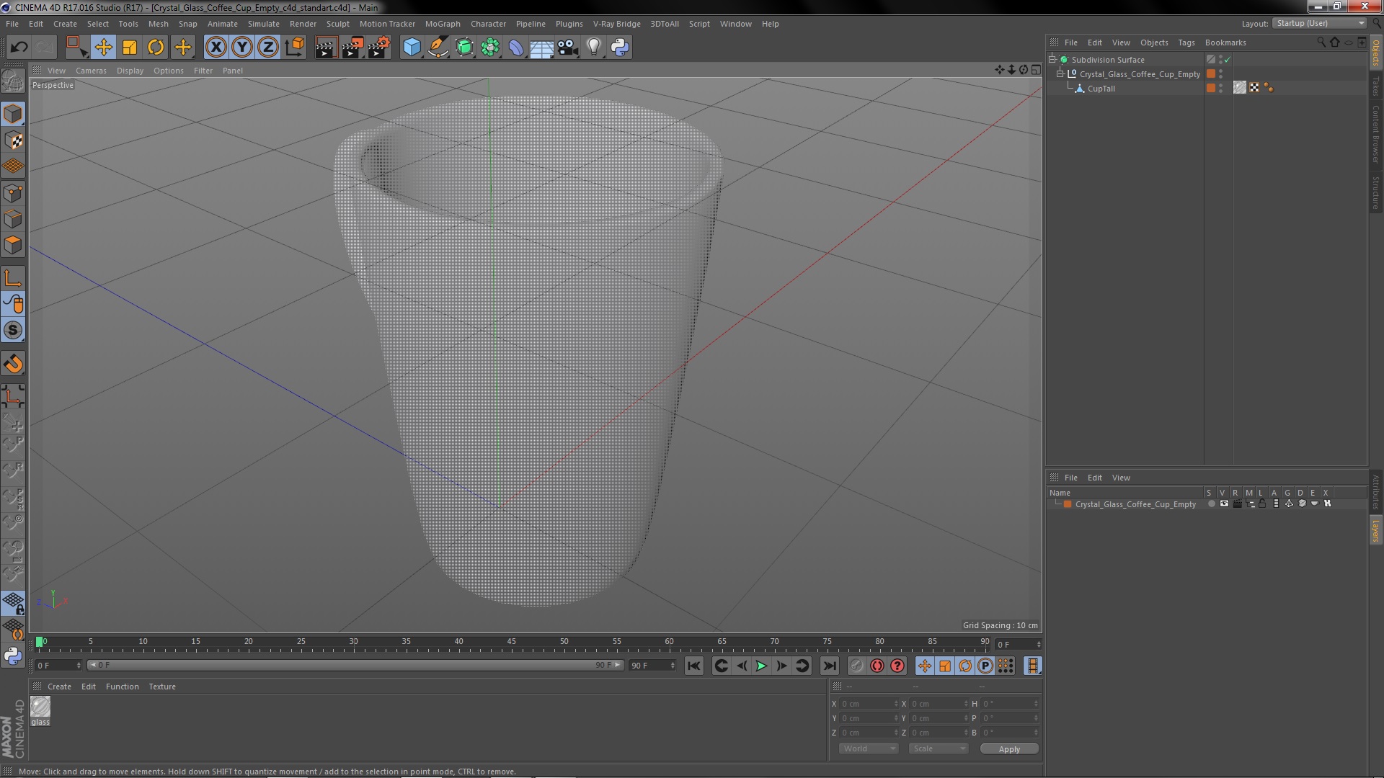Collapse Crystal_Glass_Coffee_Cup_Empty object node
This screenshot has height=778, width=1384.
(1060, 73)
